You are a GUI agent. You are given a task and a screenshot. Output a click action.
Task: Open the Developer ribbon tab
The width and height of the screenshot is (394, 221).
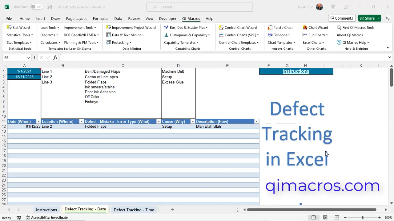point(168,18)
